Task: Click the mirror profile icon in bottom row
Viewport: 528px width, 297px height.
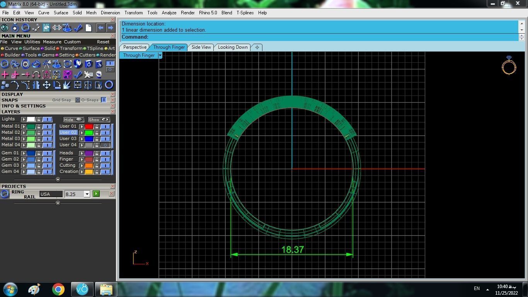Action: click(36, 85)
